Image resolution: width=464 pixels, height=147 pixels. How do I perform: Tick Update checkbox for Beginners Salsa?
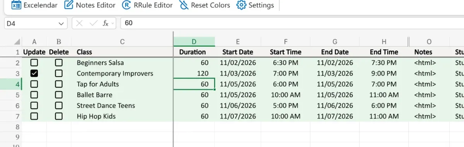tap(34, 63)
